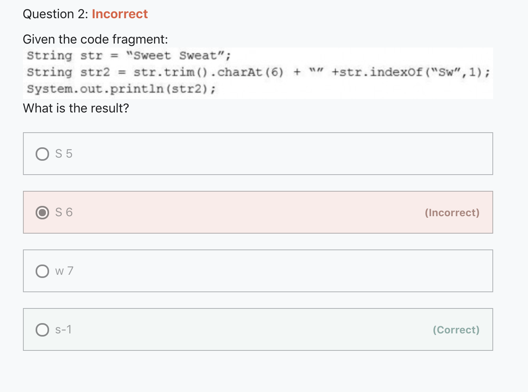Screen dimensions: 528x392
Task: Click the System.out.println(str2) code line
Action: (120, 89)
